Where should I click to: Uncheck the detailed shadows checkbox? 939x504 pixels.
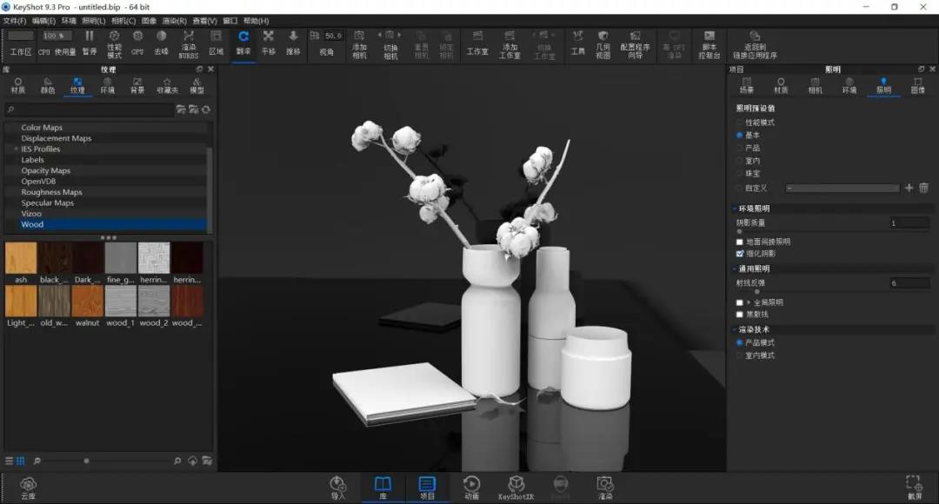point(740,254)
